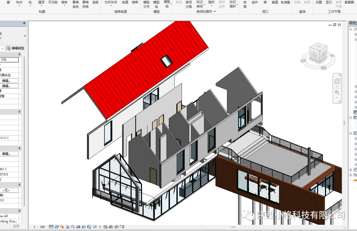Toggle reveal hidden elements lightbulb
This screenshot has height=231, width=357.
100,227
